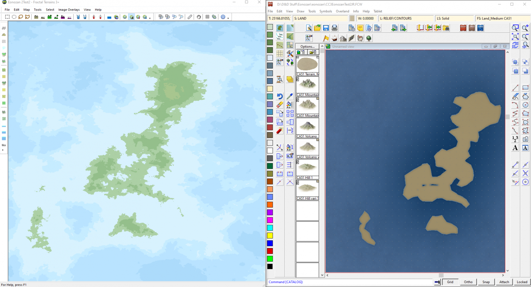Image resolution: width=531 pixels, height=287 pixels.
Task: Select the Rectangle box tool in CC3
Action: [x=525, y=88]
